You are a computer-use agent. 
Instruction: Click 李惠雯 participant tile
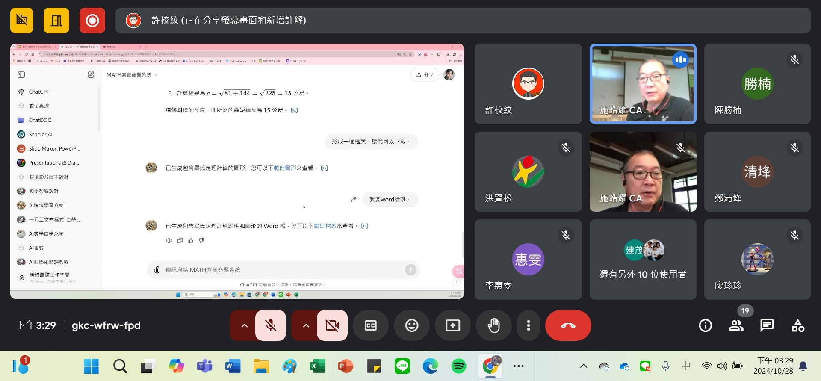tap(528, 259)
